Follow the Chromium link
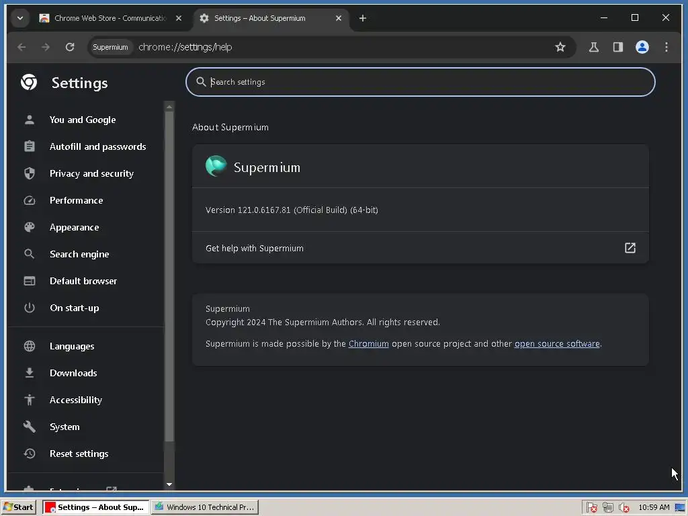This screenshot has height=516, width=688. tap(369, 343)
